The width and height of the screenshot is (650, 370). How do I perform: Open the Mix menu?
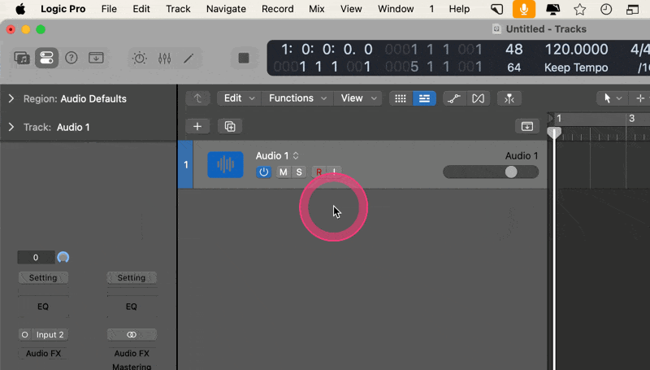[317, 9]
